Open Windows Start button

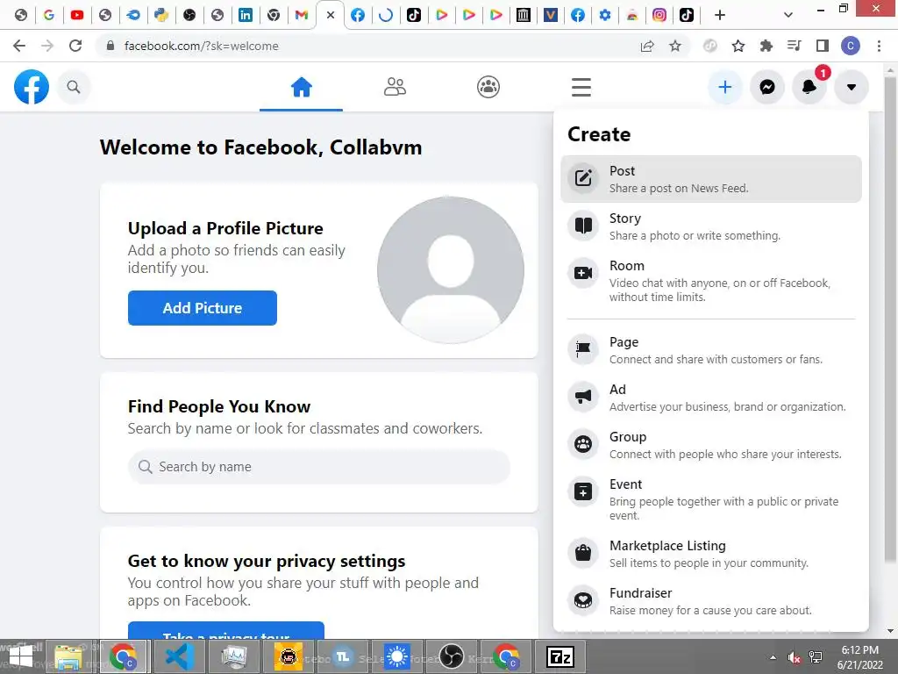22,656
